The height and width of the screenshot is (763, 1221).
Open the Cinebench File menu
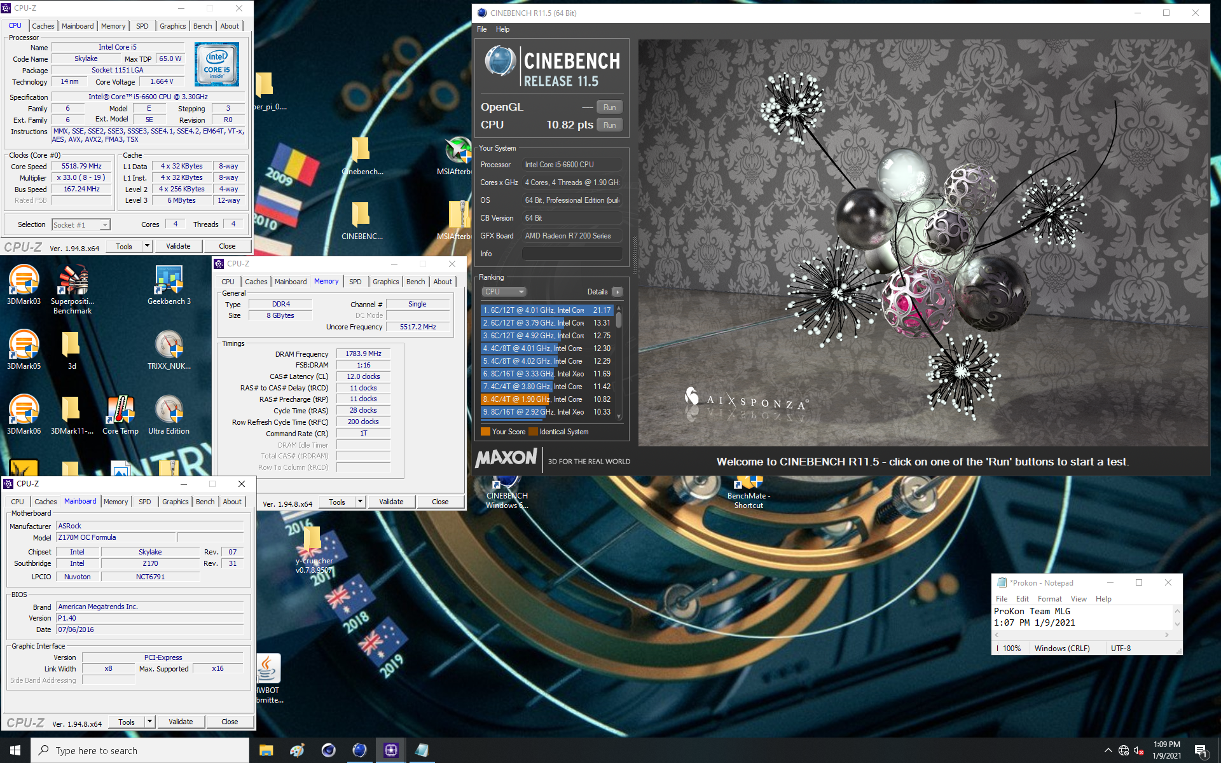[x=482, y=29]
